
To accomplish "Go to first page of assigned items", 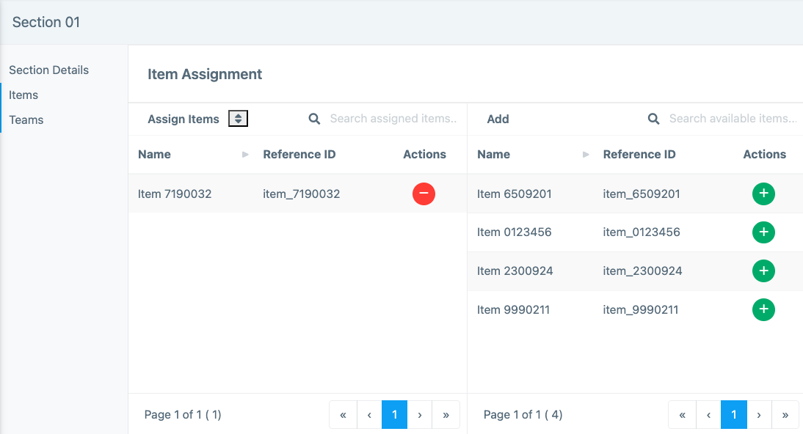I will tap(343, 415).
